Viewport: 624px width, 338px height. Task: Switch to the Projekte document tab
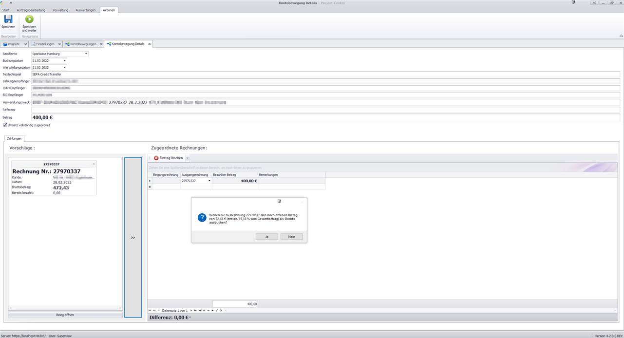13,44
